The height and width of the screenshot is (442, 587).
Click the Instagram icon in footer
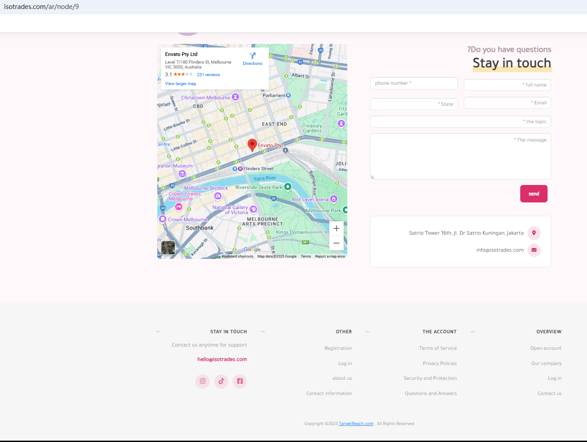click(203, 381)
